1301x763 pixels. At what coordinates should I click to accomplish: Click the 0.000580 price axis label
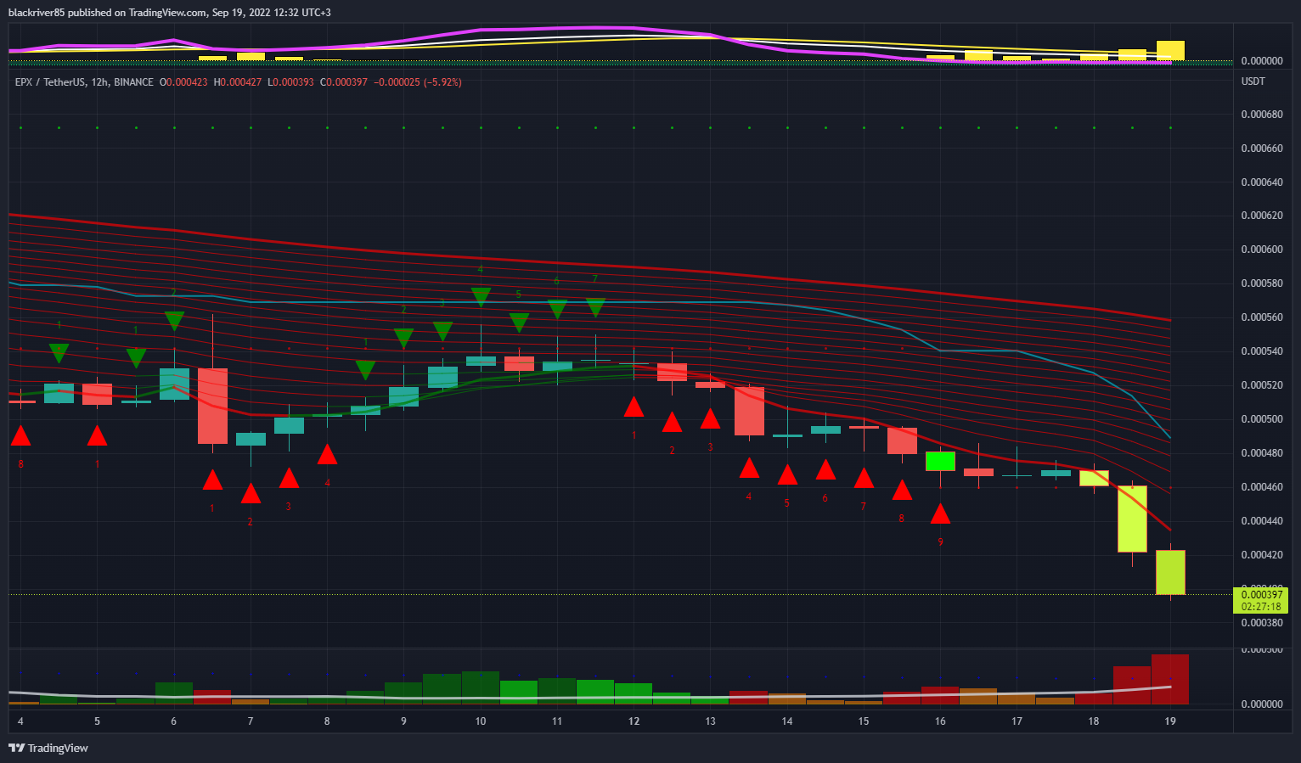pyautogui.click(x=1262, y=283)
